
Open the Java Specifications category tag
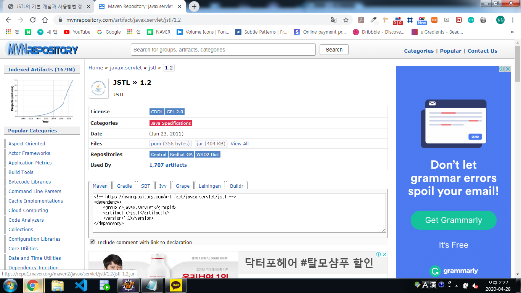171,123
